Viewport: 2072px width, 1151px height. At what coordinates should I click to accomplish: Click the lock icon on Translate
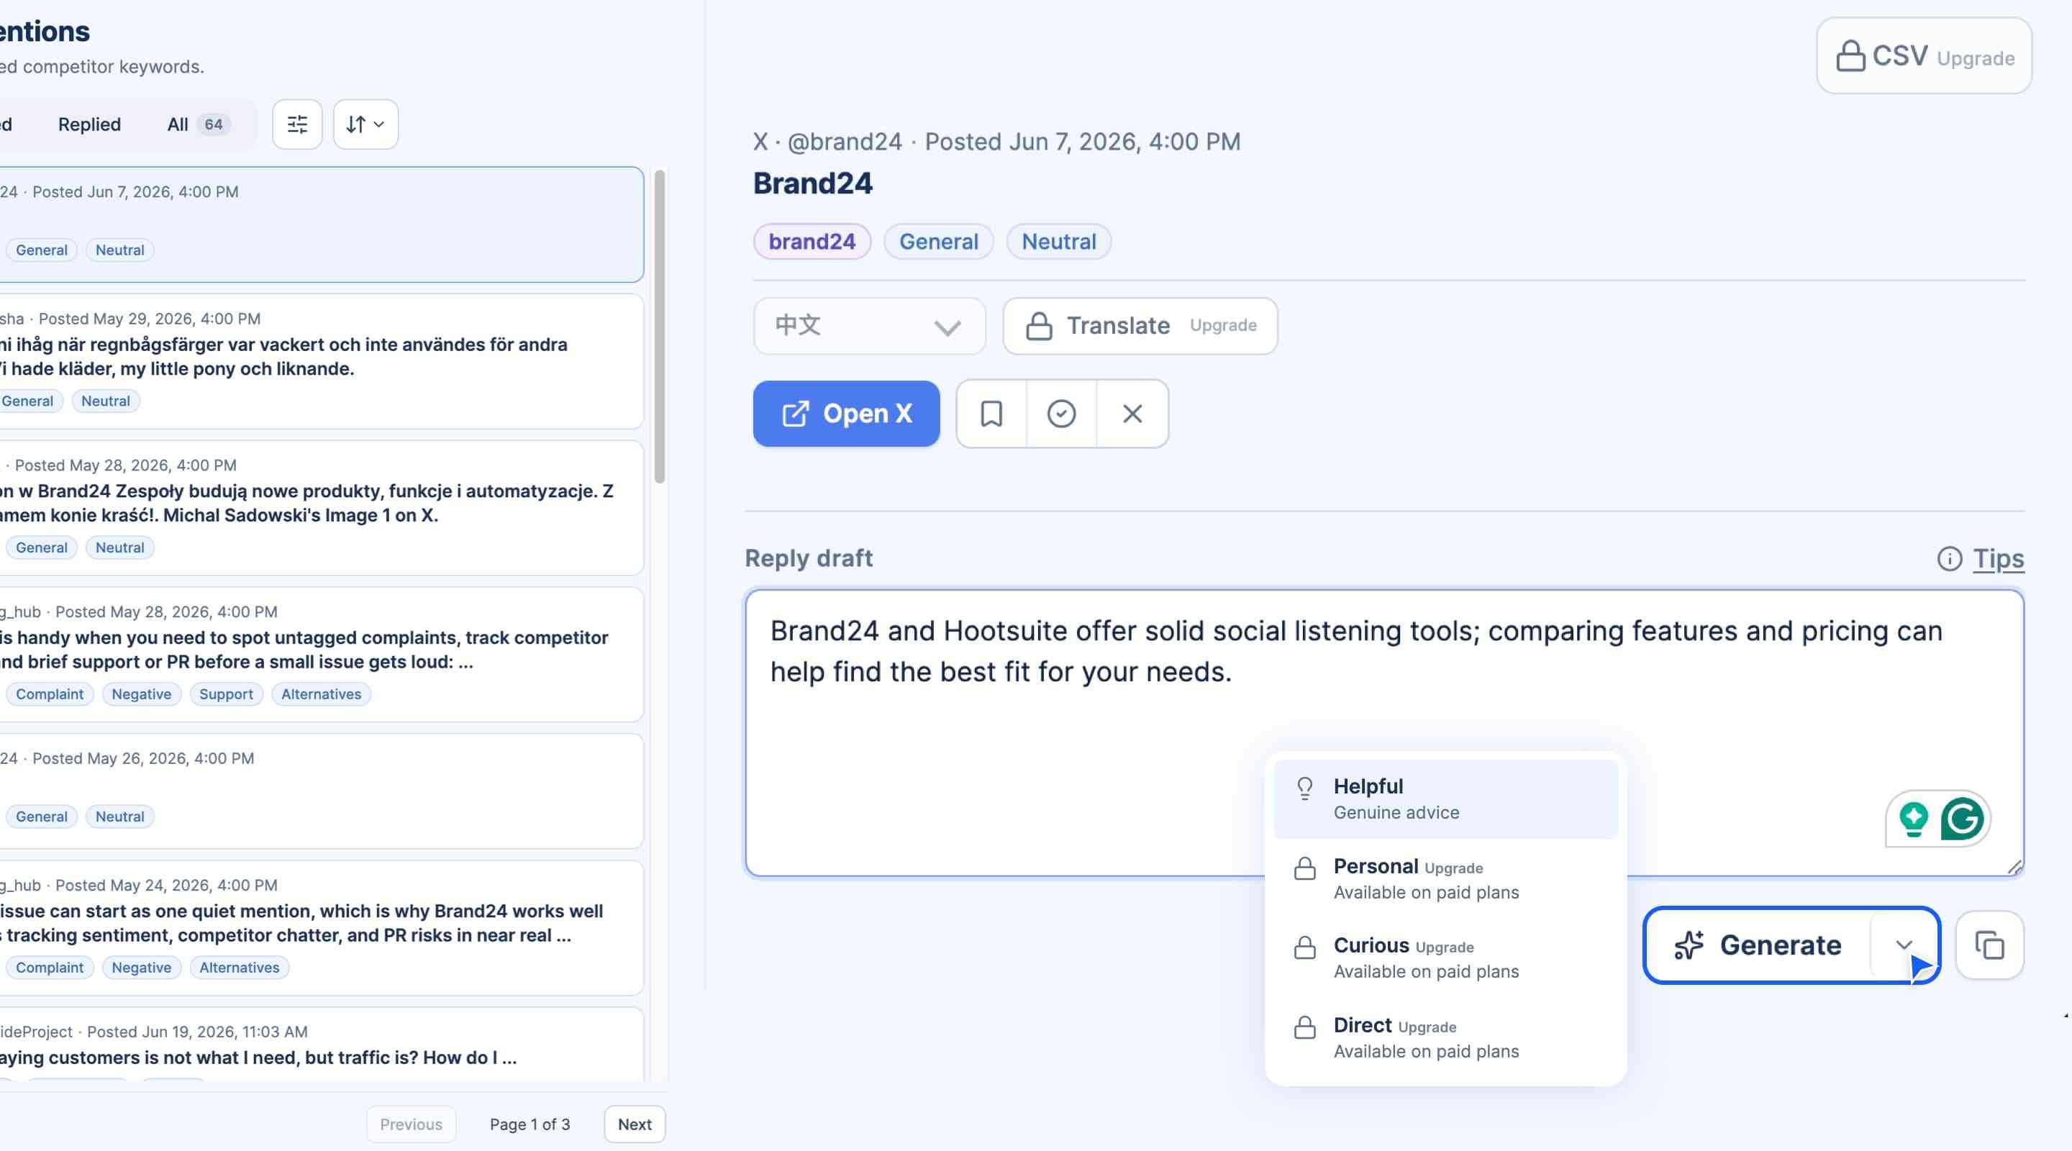pos(1038,326)
